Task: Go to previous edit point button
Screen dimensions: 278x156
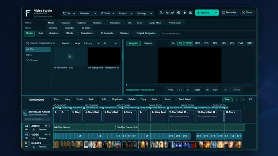Action: pyautogui.click(x=181, y=90)
